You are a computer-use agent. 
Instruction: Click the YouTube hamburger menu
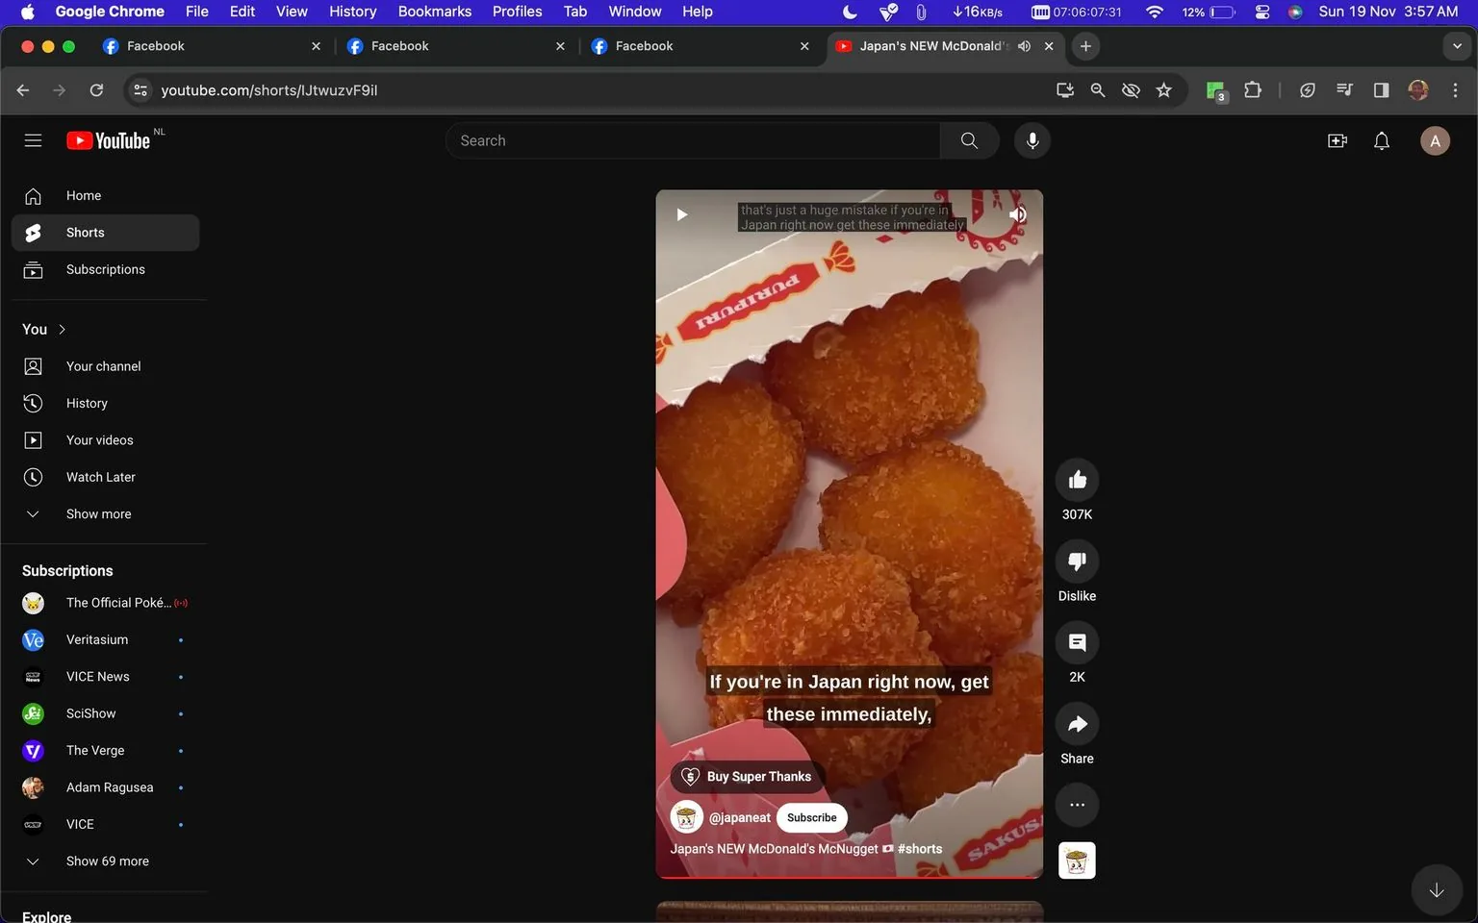pos(32,139)
